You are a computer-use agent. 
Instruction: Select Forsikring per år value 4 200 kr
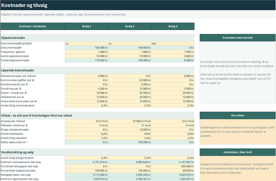[x=87, y=89]
